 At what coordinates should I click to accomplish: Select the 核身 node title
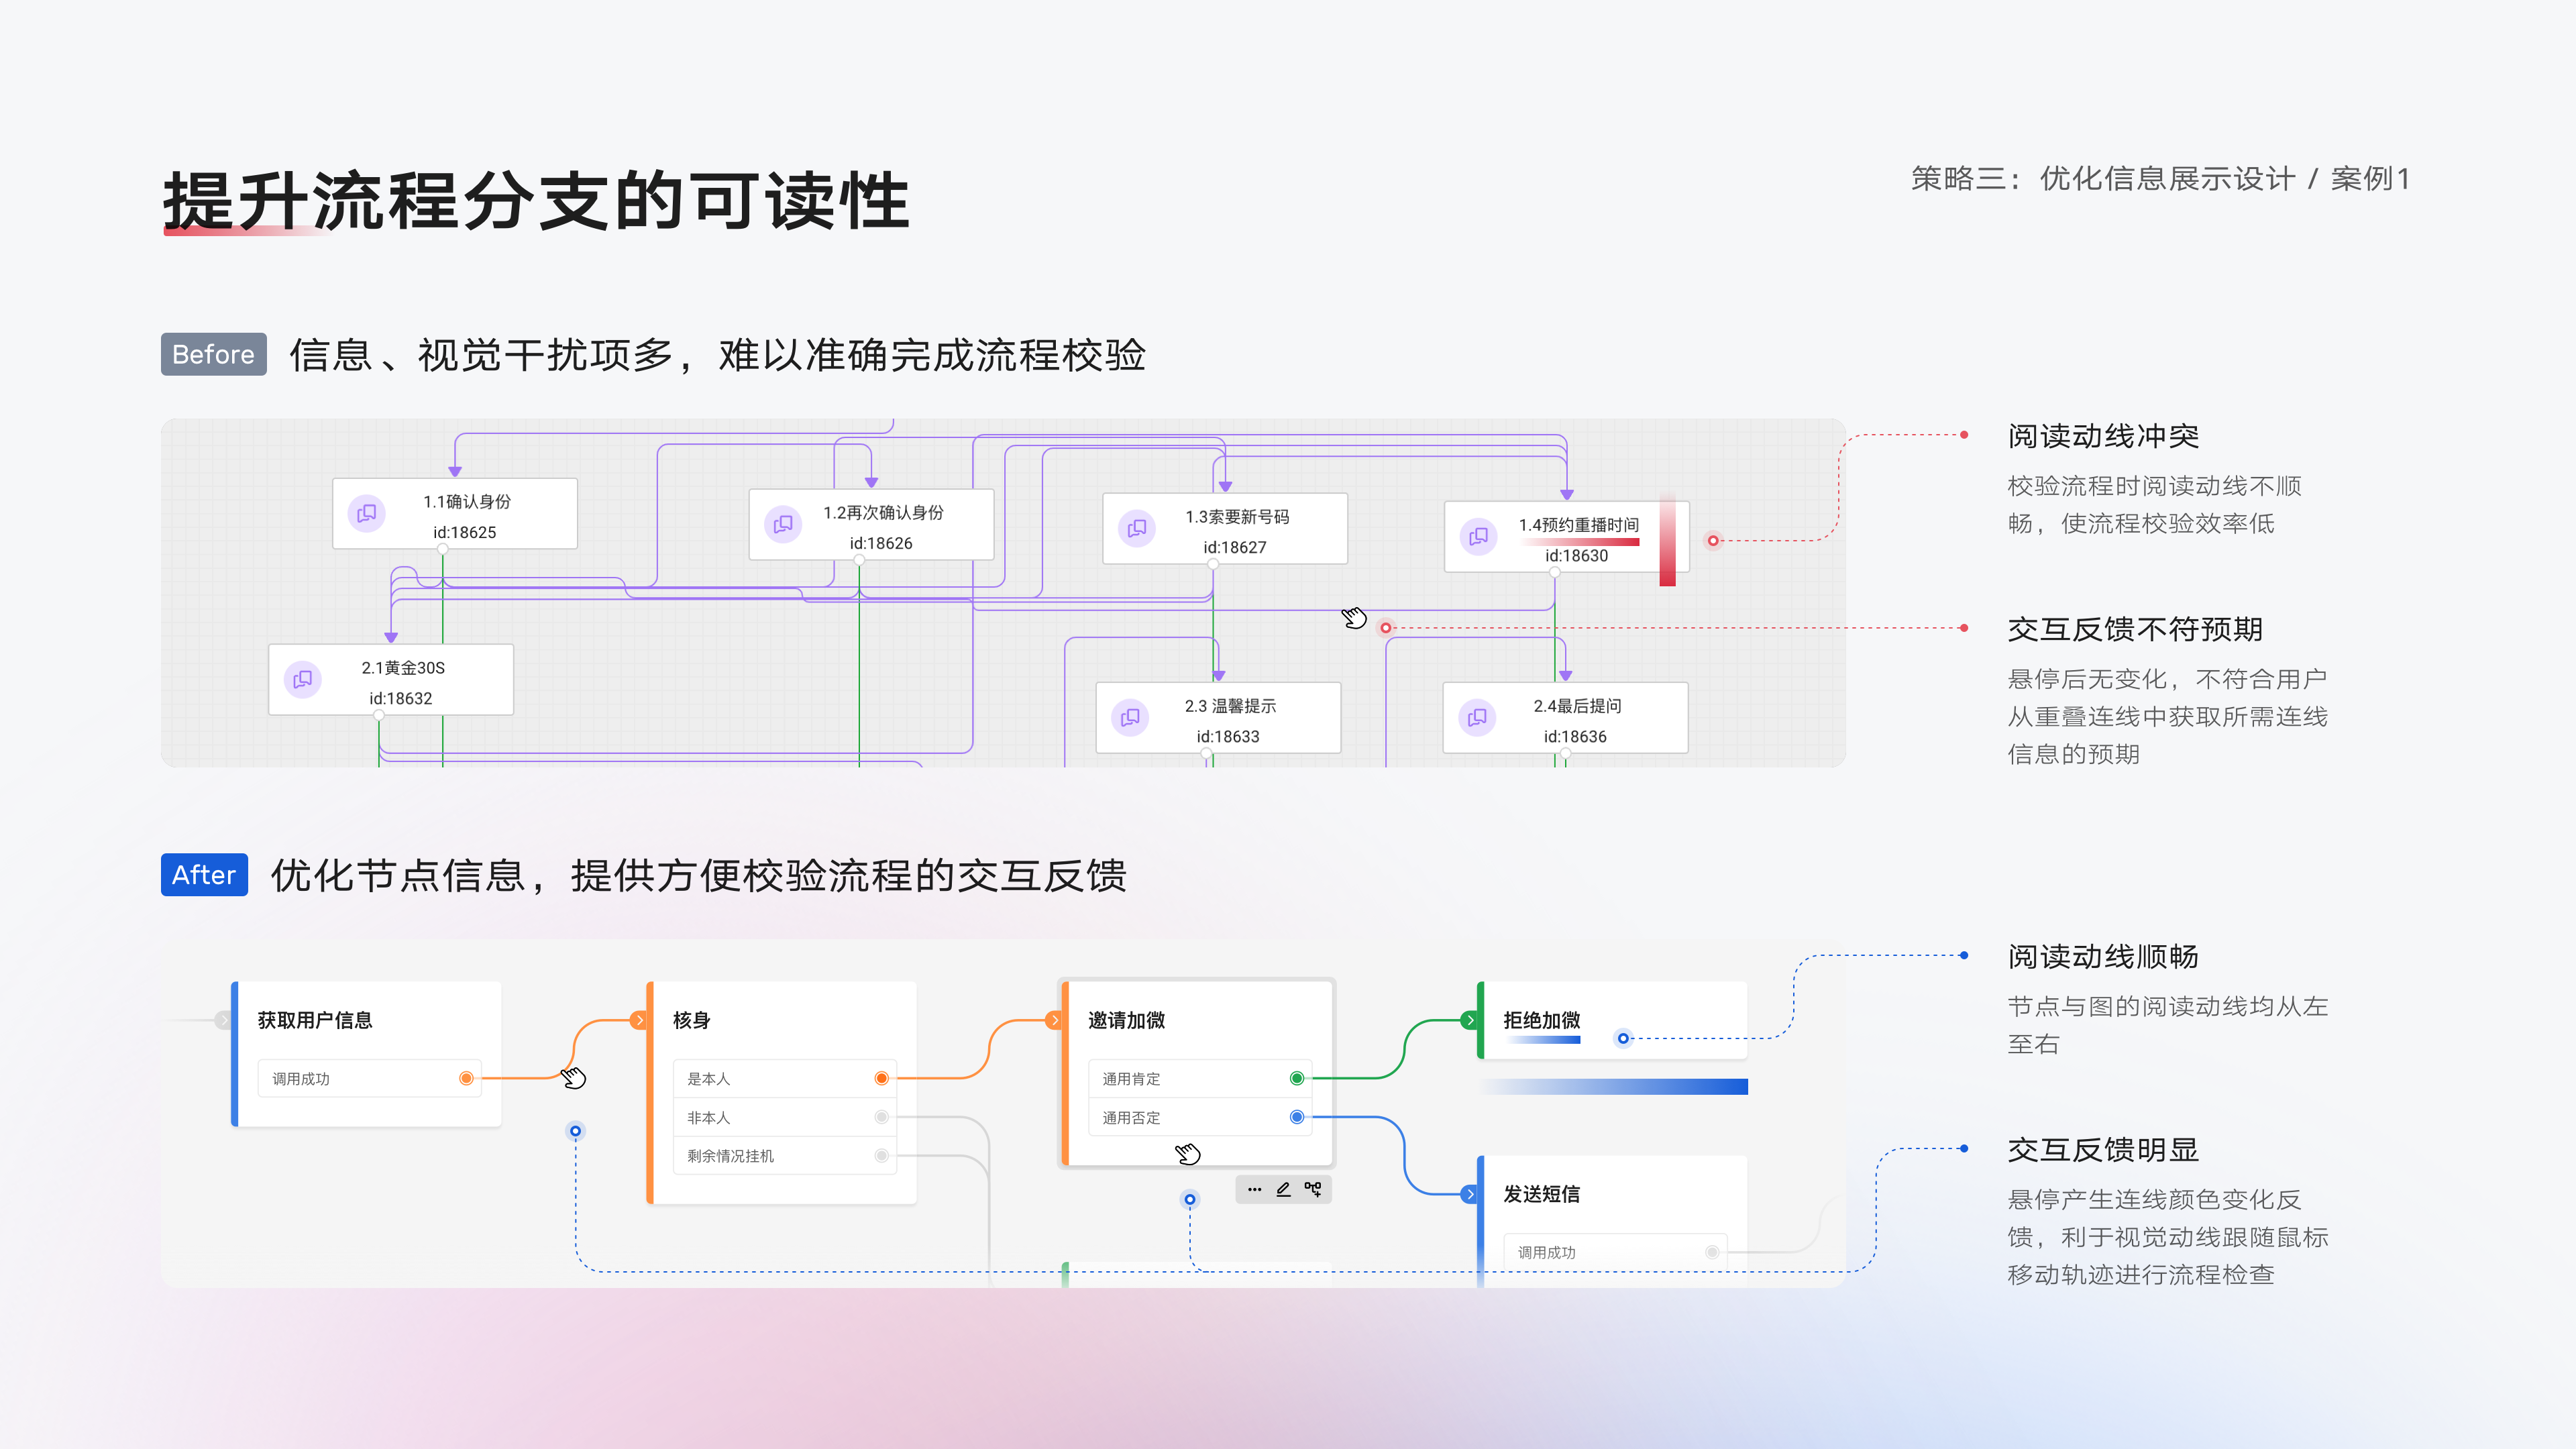click(x=691, y=1020)
